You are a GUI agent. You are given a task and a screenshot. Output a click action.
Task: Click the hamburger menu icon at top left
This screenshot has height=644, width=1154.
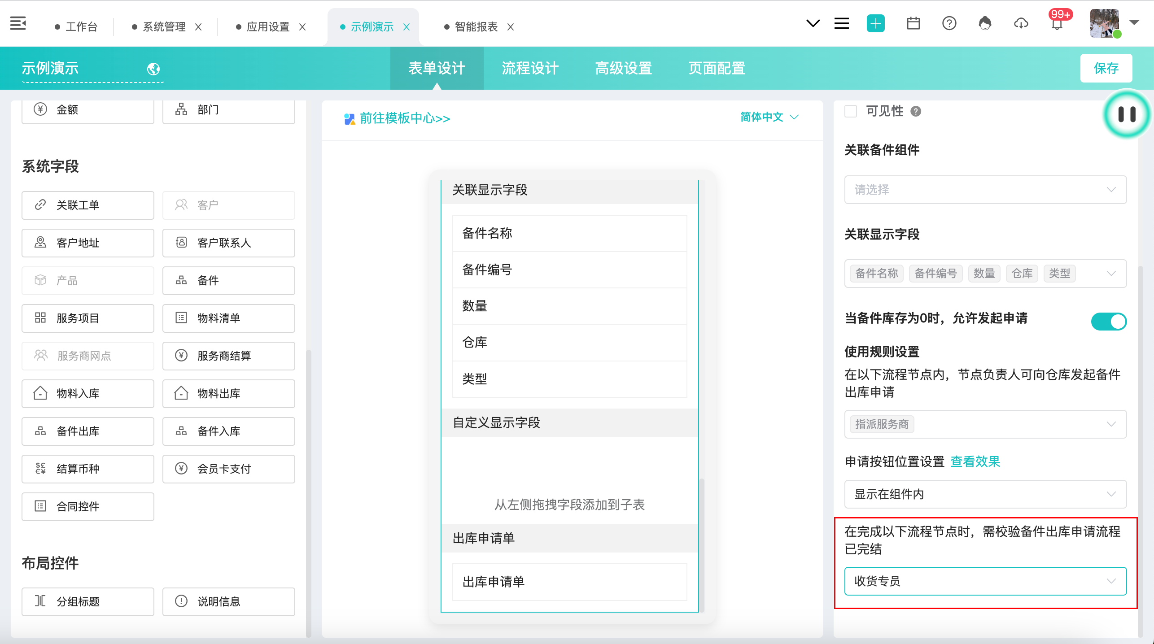(x=18, y=23)
